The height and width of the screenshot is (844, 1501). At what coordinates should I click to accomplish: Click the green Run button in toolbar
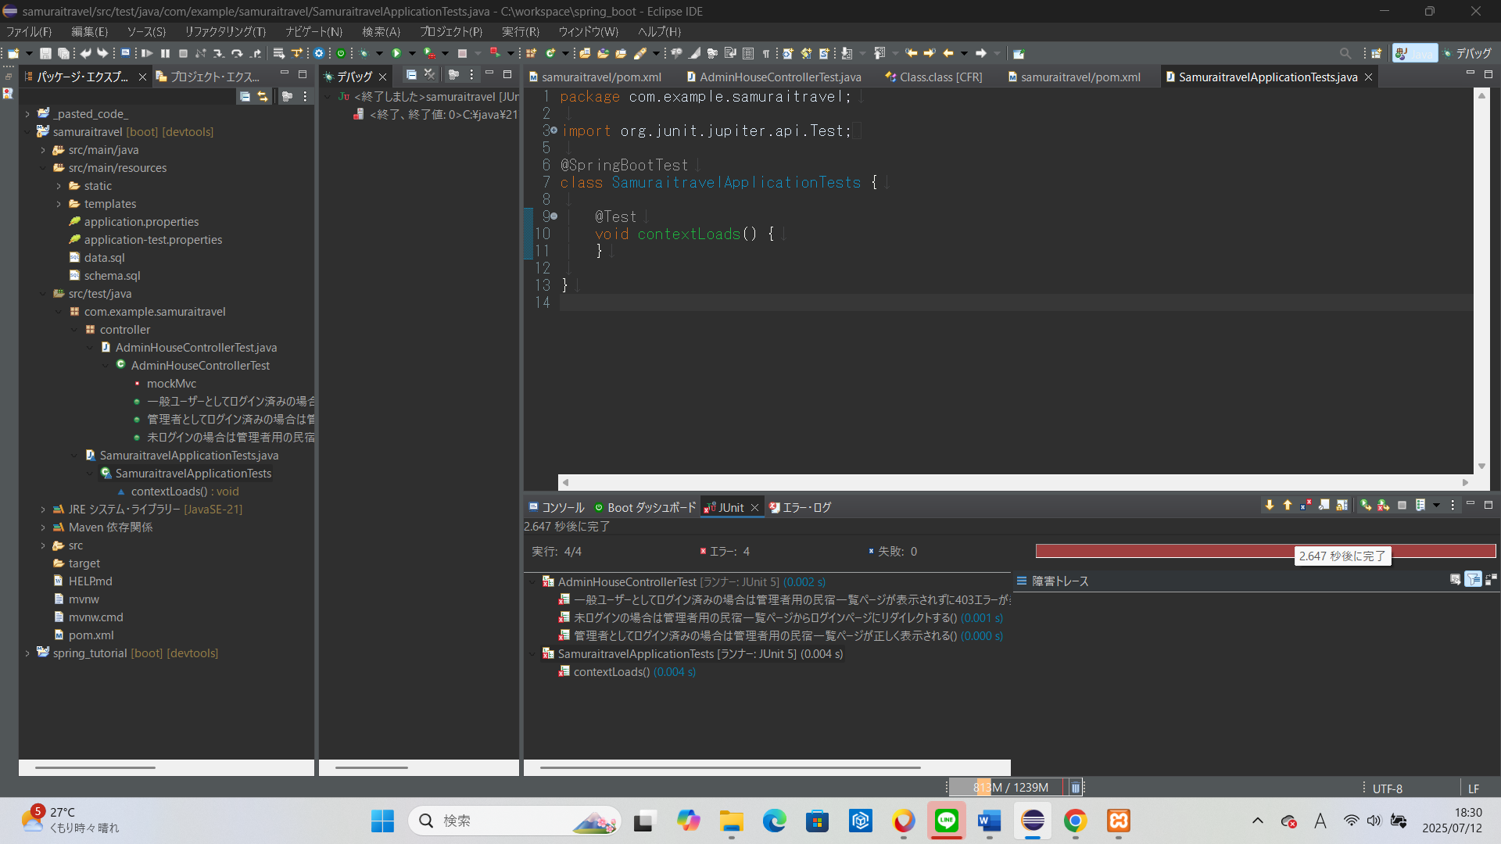[396, 53]
